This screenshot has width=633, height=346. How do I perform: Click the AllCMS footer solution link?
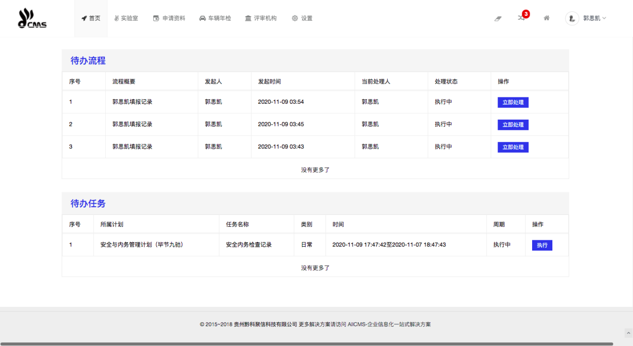[389, 324]
